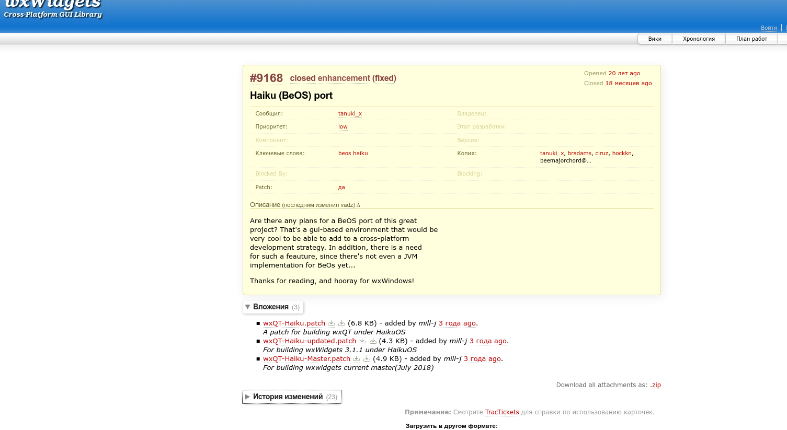Click the 'Thanks for reading, and hooray for wxWindows!' line
The image size is (787, 430).
click(x=332, y=281)
